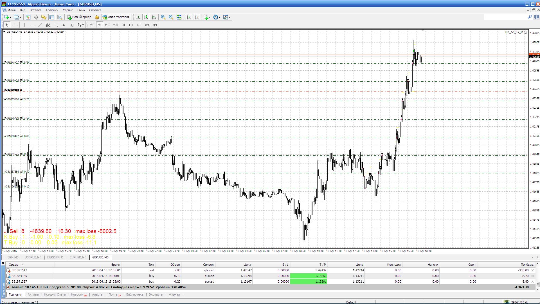Click the Templates icon

coord(225,17)
